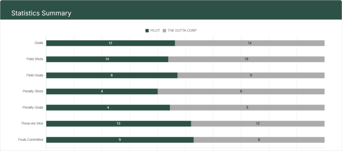Toggle the PILOT series legend label
This screenshot has width=342, height=151.
click(x=155, y=30)
